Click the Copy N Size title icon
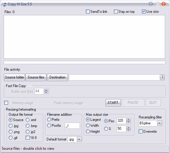The image size is (170, 153). click(5, 5)
